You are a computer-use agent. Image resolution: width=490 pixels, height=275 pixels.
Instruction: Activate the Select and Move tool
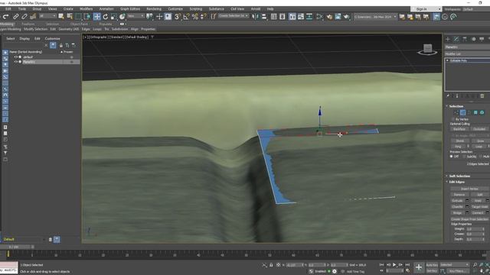(97, 17)
